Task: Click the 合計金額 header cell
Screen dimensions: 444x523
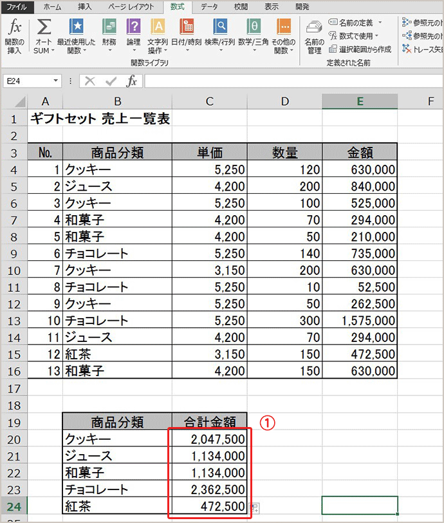Action: [x=210, y=422]
